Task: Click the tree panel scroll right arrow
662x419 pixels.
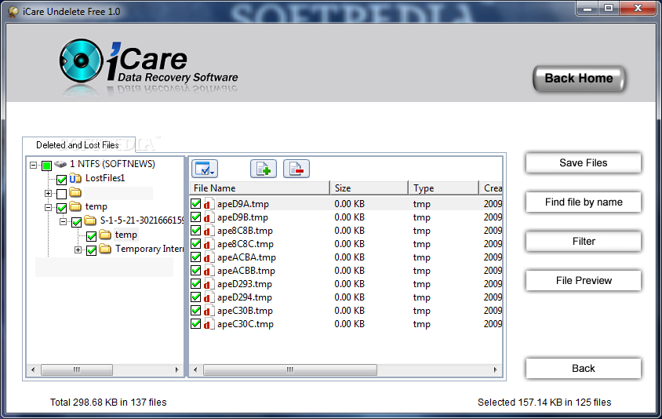Action: [x=177, y=370]
